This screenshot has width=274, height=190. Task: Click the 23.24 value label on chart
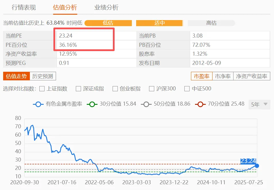(x=248, y=161)
